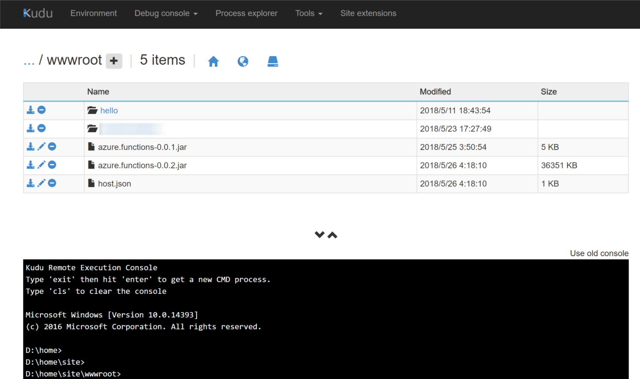Click the system drive icon
This screenshot has width=640, height=379.
[x=273, y=61]
